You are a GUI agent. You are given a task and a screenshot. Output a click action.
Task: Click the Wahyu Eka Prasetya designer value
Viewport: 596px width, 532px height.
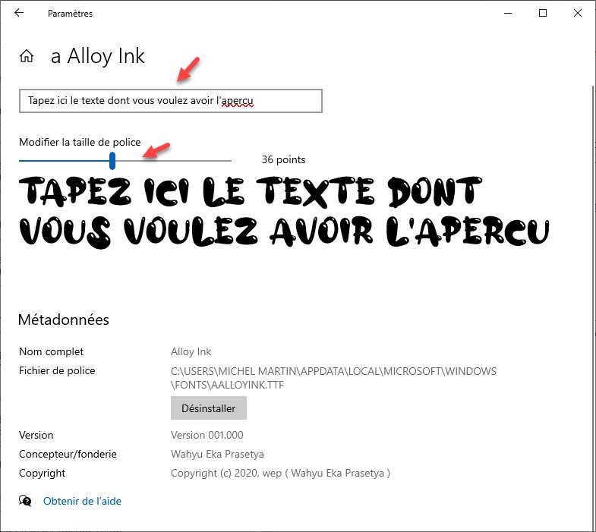tap(217, 454)
